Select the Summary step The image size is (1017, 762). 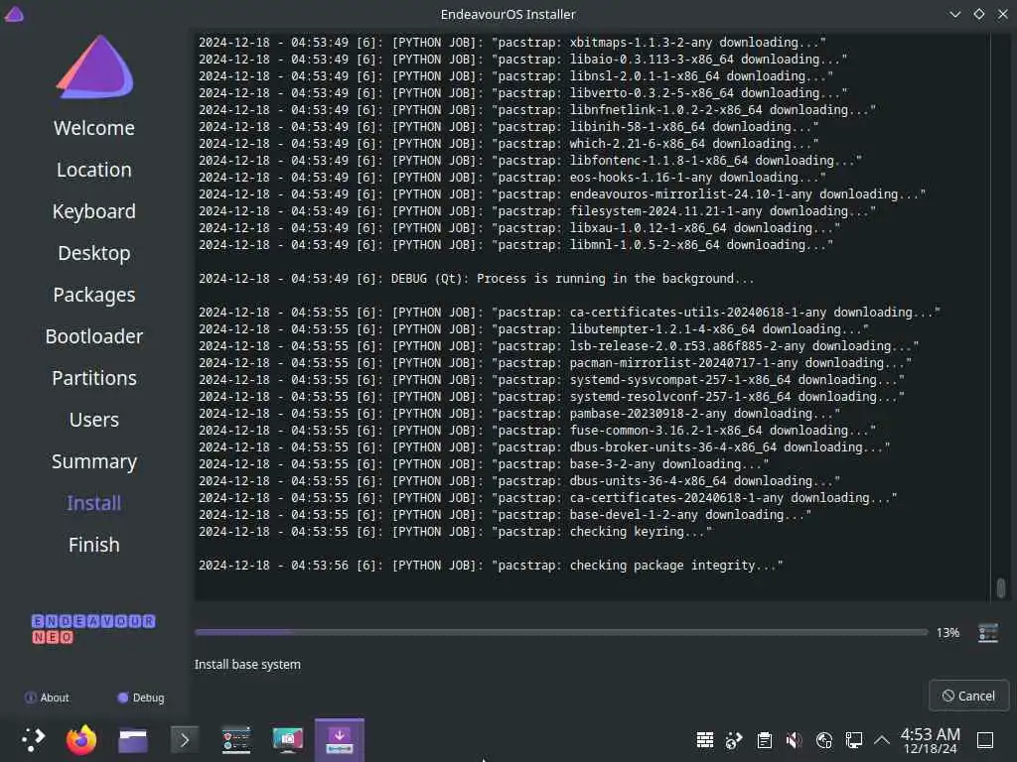(x=94, y=461)
